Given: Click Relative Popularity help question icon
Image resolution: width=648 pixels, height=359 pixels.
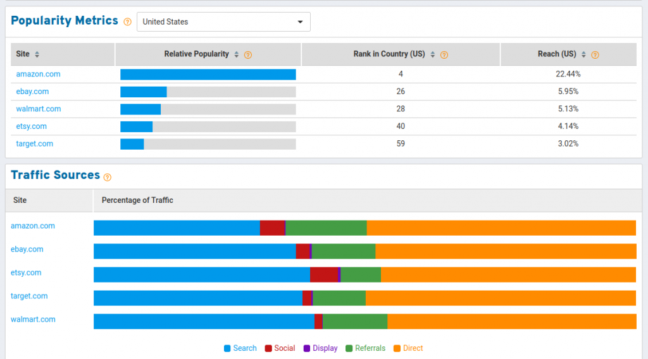Looking at the screenshot, I should coord(248,55).
